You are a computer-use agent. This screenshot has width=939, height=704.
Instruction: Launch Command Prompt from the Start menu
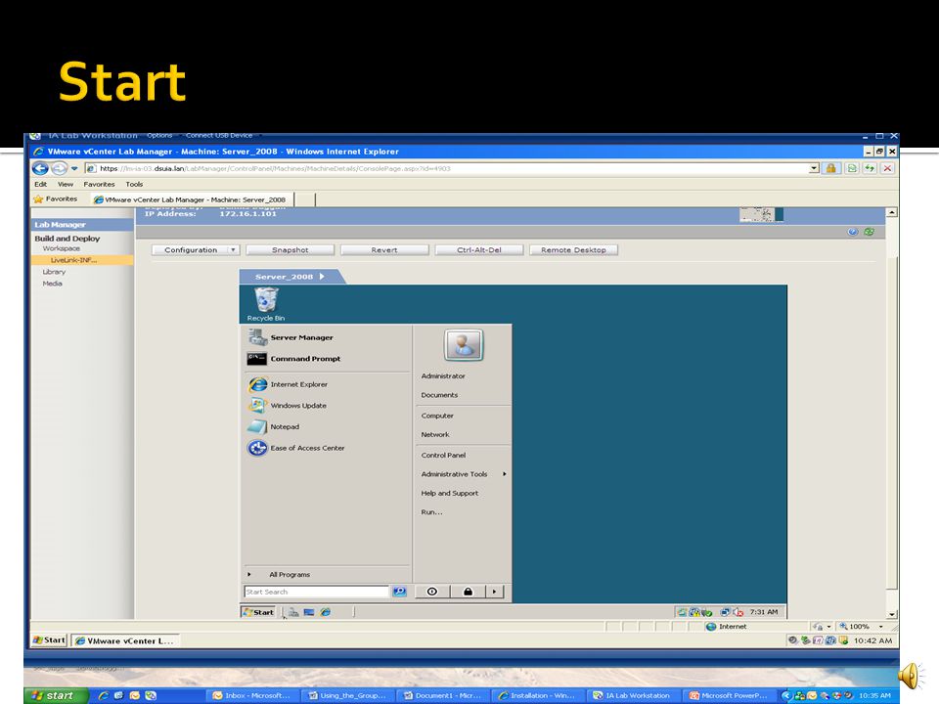(294, 359)
